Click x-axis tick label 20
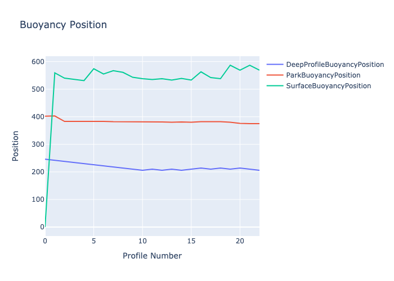The width and height of the screenshot is (394, 281). tap(240, 241)
